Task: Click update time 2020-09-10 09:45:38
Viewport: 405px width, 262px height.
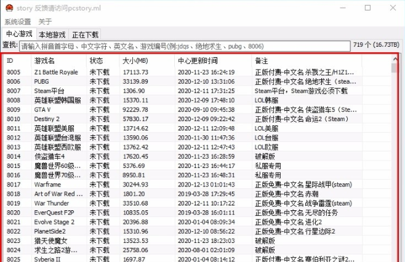Action: click(x=206, y=109)
